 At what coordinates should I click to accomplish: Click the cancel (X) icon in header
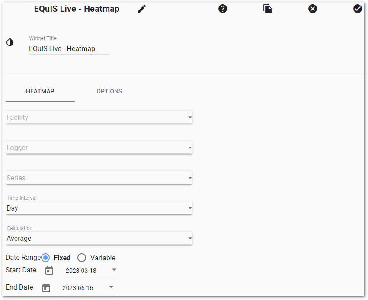(x=313, y=9)
